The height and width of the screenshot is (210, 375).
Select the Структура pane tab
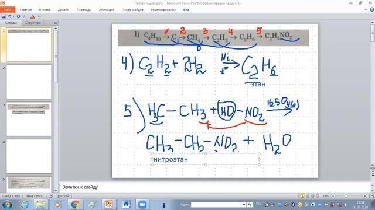coord(33,23)
